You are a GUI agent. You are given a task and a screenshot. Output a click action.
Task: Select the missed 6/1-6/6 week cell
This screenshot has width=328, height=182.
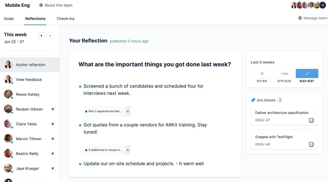[262, 73]
